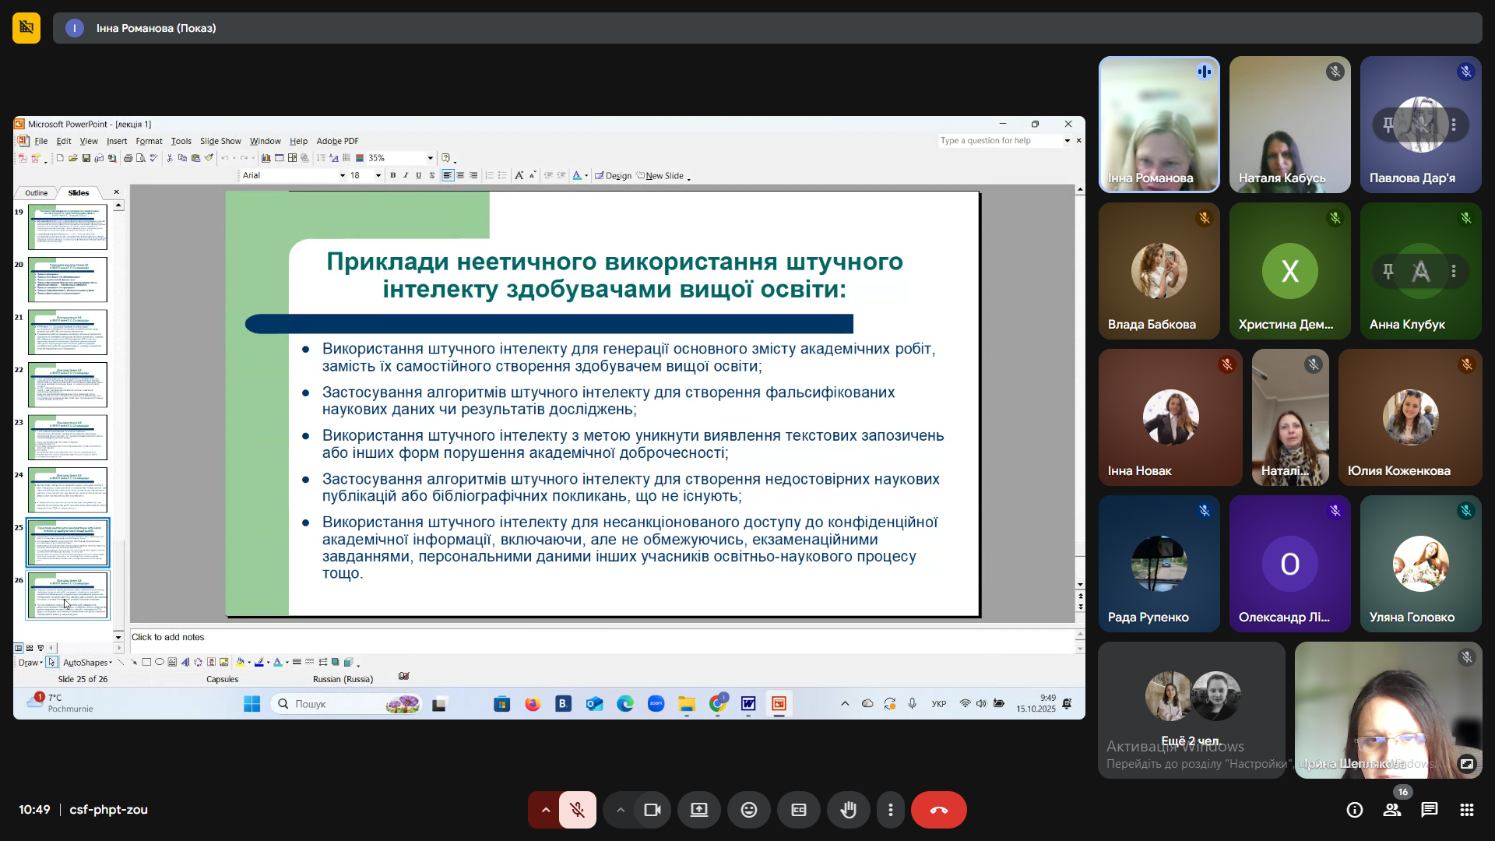Click the font color swatch
This screenshot has width=1495, height=841.
[x=576, y=176]
